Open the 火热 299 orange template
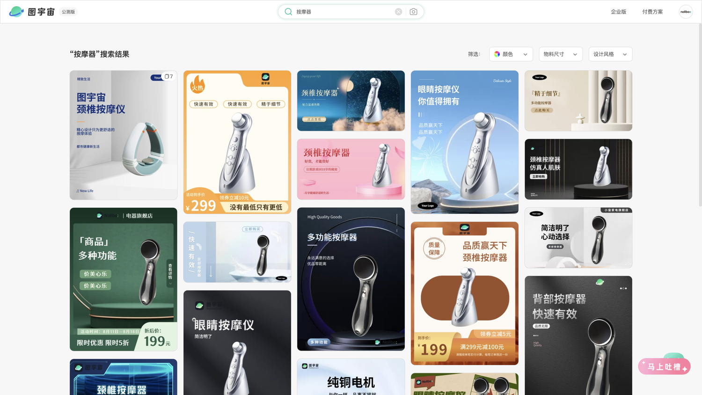Viewport: 702px width, 395px height. pyautogui.click(x=237, y=142)
